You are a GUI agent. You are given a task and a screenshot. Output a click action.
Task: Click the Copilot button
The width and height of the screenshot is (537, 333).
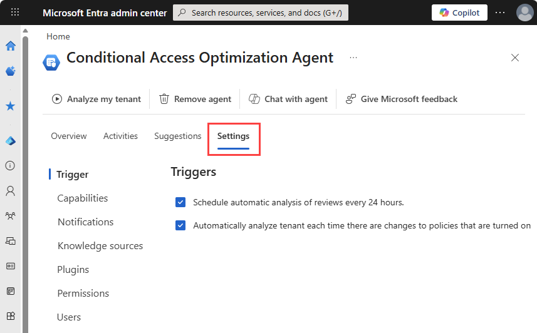click(x=459, y=13)
